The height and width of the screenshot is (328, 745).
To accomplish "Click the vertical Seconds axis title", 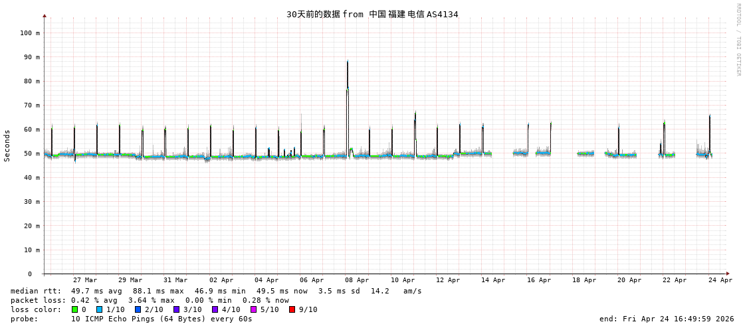I will tap(7, 145).
